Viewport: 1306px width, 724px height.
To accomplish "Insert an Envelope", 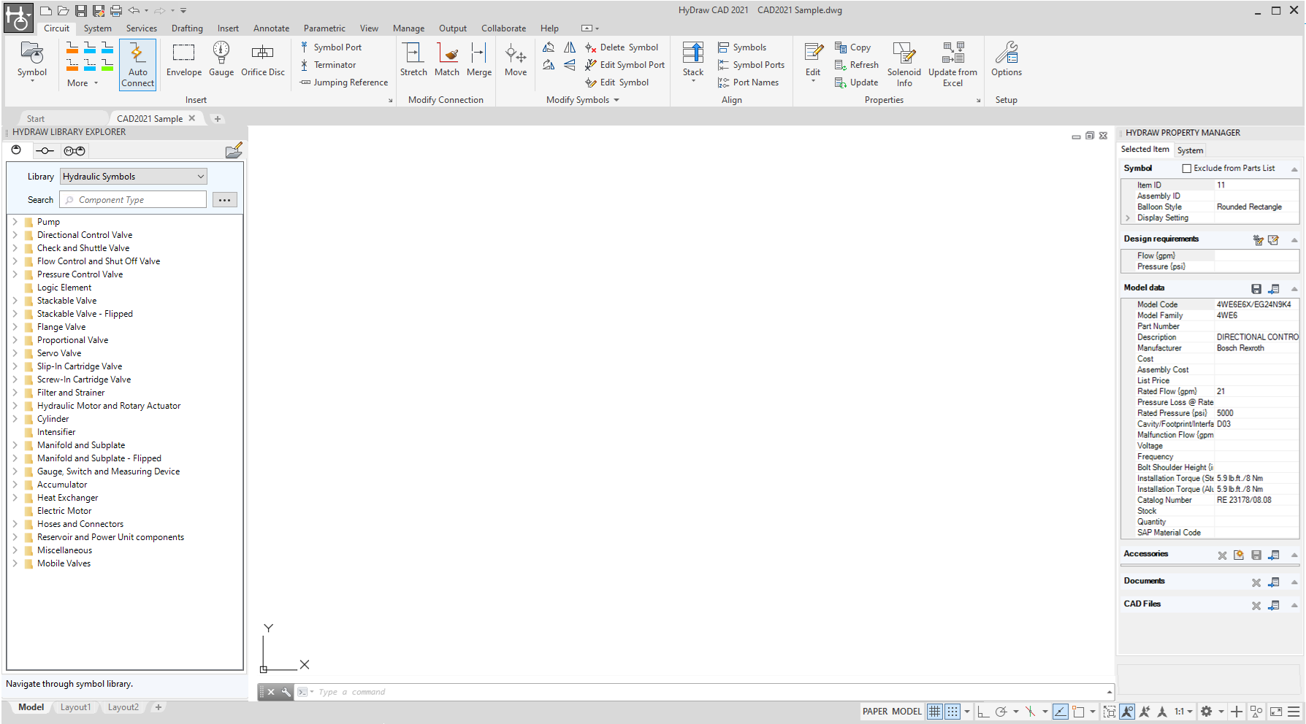I will pos(183,59).
